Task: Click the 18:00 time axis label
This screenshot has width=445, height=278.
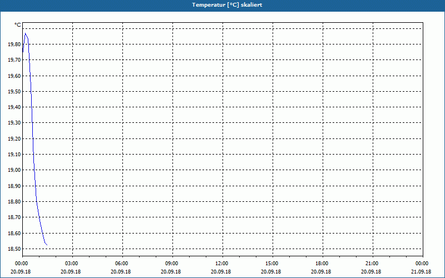Action: tap(322, 264)
